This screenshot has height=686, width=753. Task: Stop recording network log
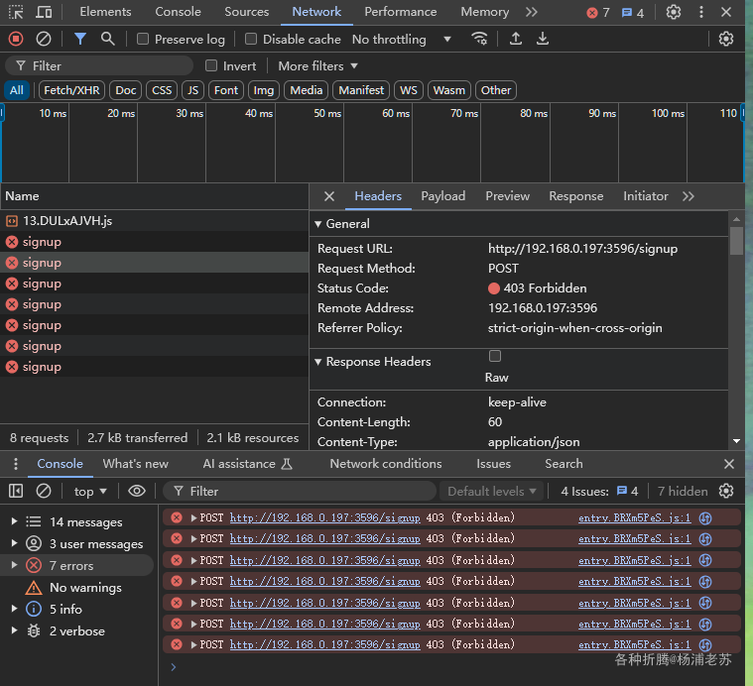pos(16,39)
